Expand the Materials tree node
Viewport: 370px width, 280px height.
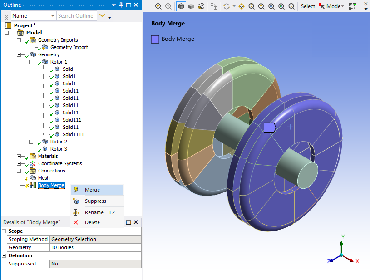pyautogui.click(x=19, y=156)
